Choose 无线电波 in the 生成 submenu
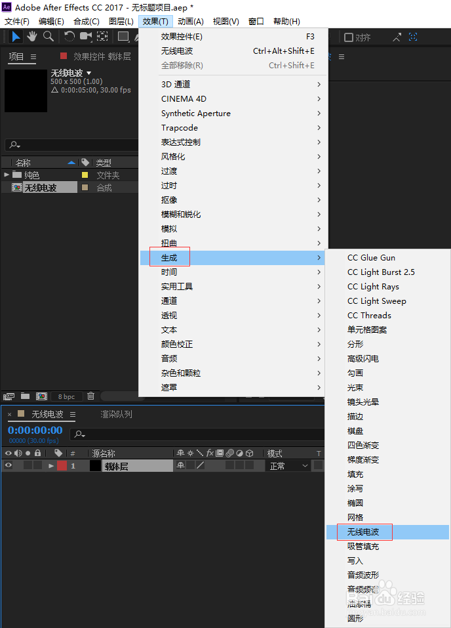Viewport: 451px width, 628px height. coord(387,532)
